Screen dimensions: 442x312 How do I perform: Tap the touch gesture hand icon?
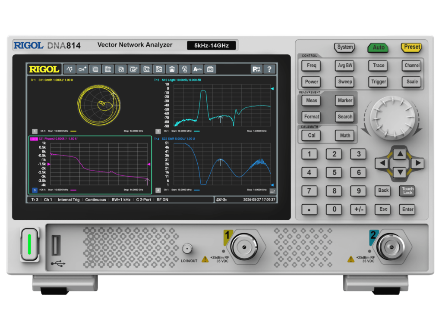[x=185, y=69]
